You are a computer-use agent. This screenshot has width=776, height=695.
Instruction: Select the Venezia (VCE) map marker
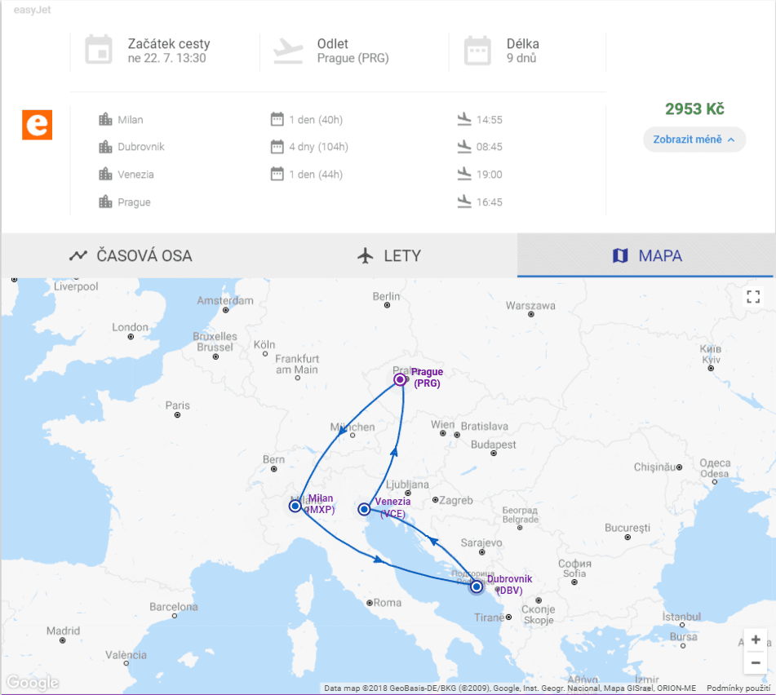point(364,509)
